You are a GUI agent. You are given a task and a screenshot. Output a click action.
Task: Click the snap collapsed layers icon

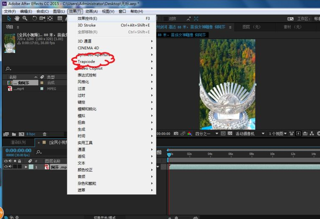tap(196, 19)
